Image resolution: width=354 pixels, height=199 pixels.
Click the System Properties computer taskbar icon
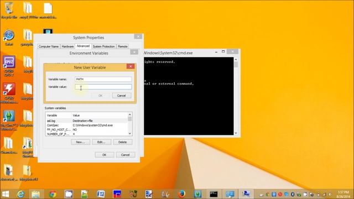246,194
